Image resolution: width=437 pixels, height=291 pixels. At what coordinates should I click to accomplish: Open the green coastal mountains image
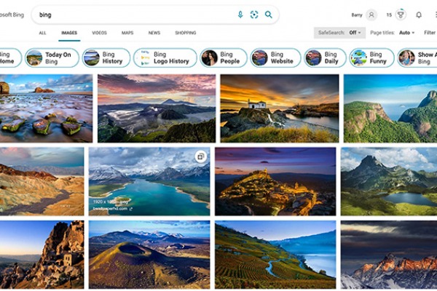click(x=390, y=108)
